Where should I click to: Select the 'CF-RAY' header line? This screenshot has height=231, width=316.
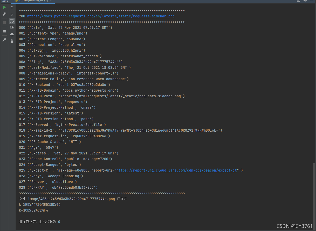[58, 187]
